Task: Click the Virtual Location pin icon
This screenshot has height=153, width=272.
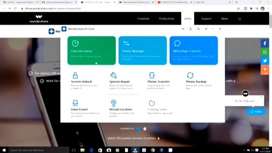Action: (113, 103)
